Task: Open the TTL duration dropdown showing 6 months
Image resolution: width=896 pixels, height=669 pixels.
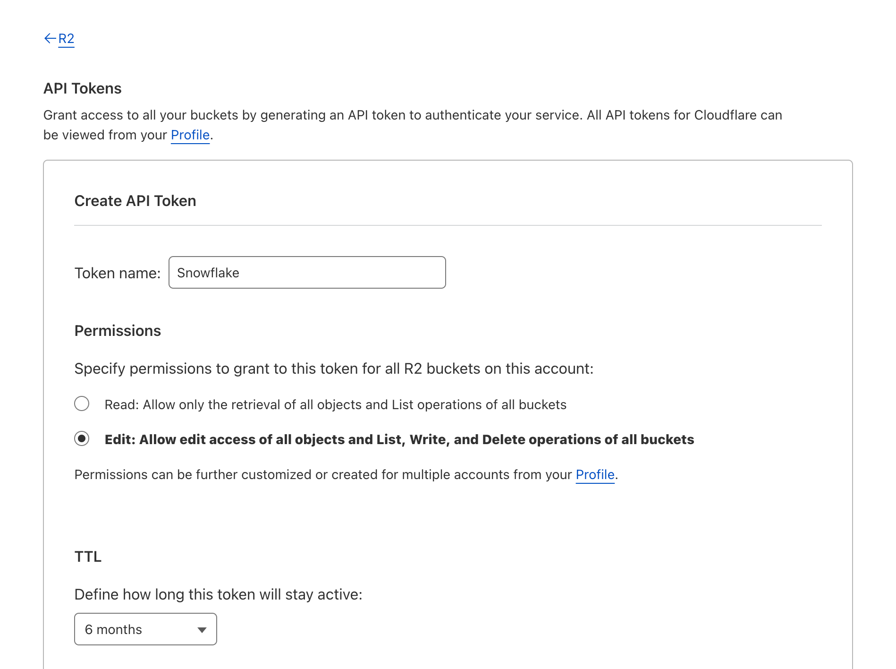Action: click(145, 629)
